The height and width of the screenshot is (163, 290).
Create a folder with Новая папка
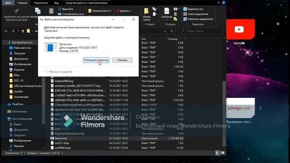(146, 14)
